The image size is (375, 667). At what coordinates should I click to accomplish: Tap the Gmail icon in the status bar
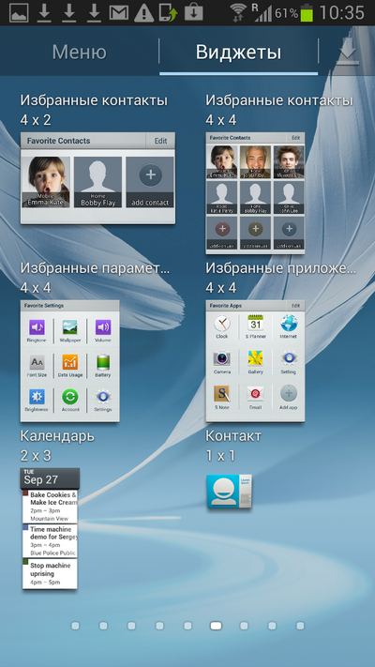click(x=119, y=13)
